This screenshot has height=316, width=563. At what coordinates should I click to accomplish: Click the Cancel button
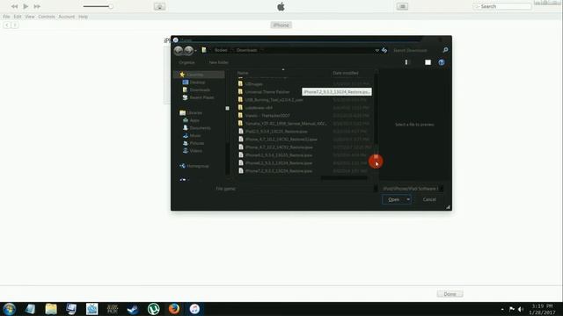(429, 199)
